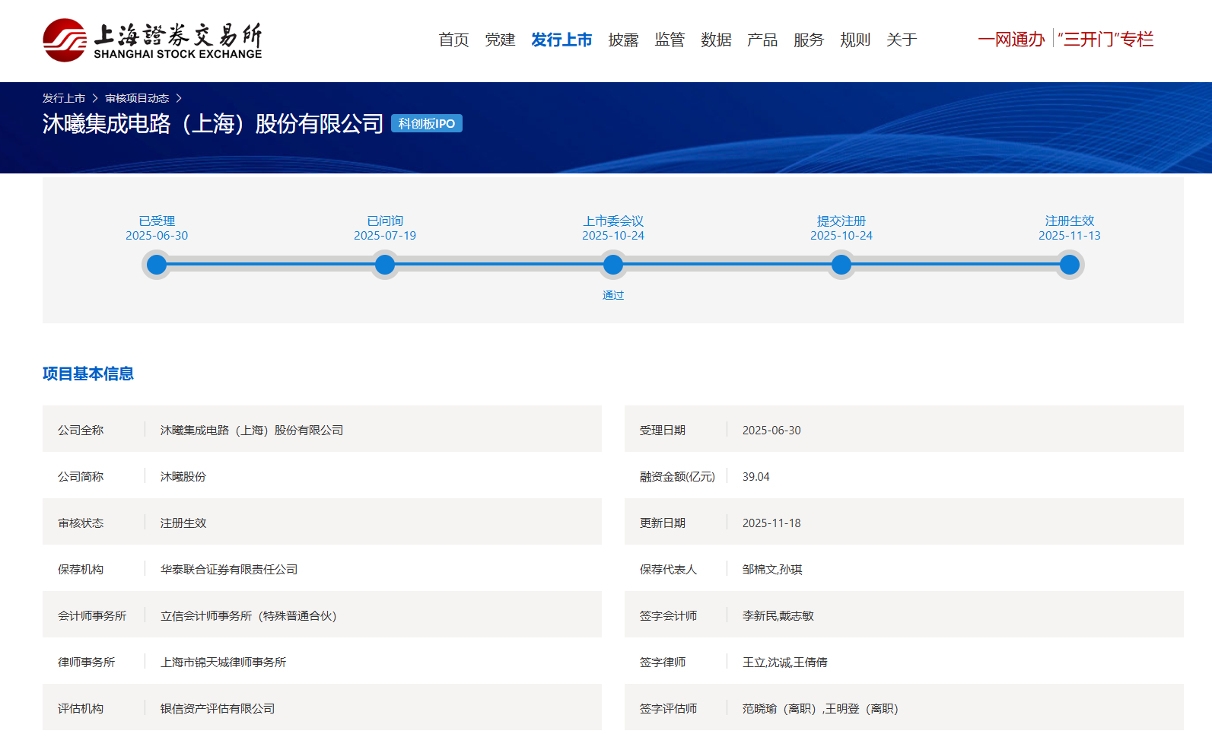Viewport: 1212px width, 750px height.
Task: Open the "三开门"专栏 link
Action: coord(1105,40)
